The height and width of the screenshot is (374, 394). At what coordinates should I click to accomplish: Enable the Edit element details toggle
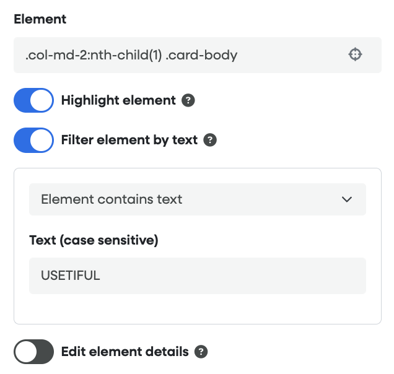[34, 352]
